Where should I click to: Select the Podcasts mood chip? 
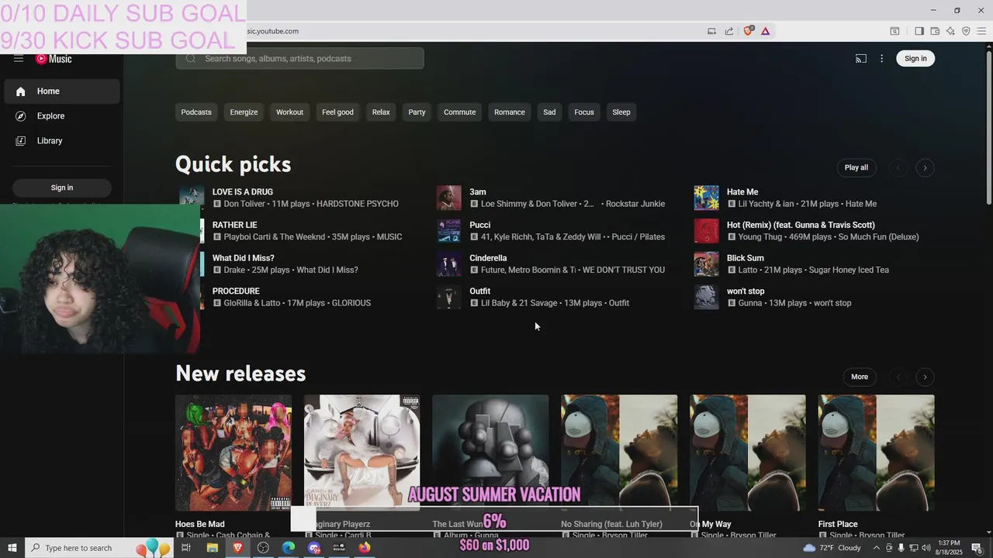click(x=196, y=112)
